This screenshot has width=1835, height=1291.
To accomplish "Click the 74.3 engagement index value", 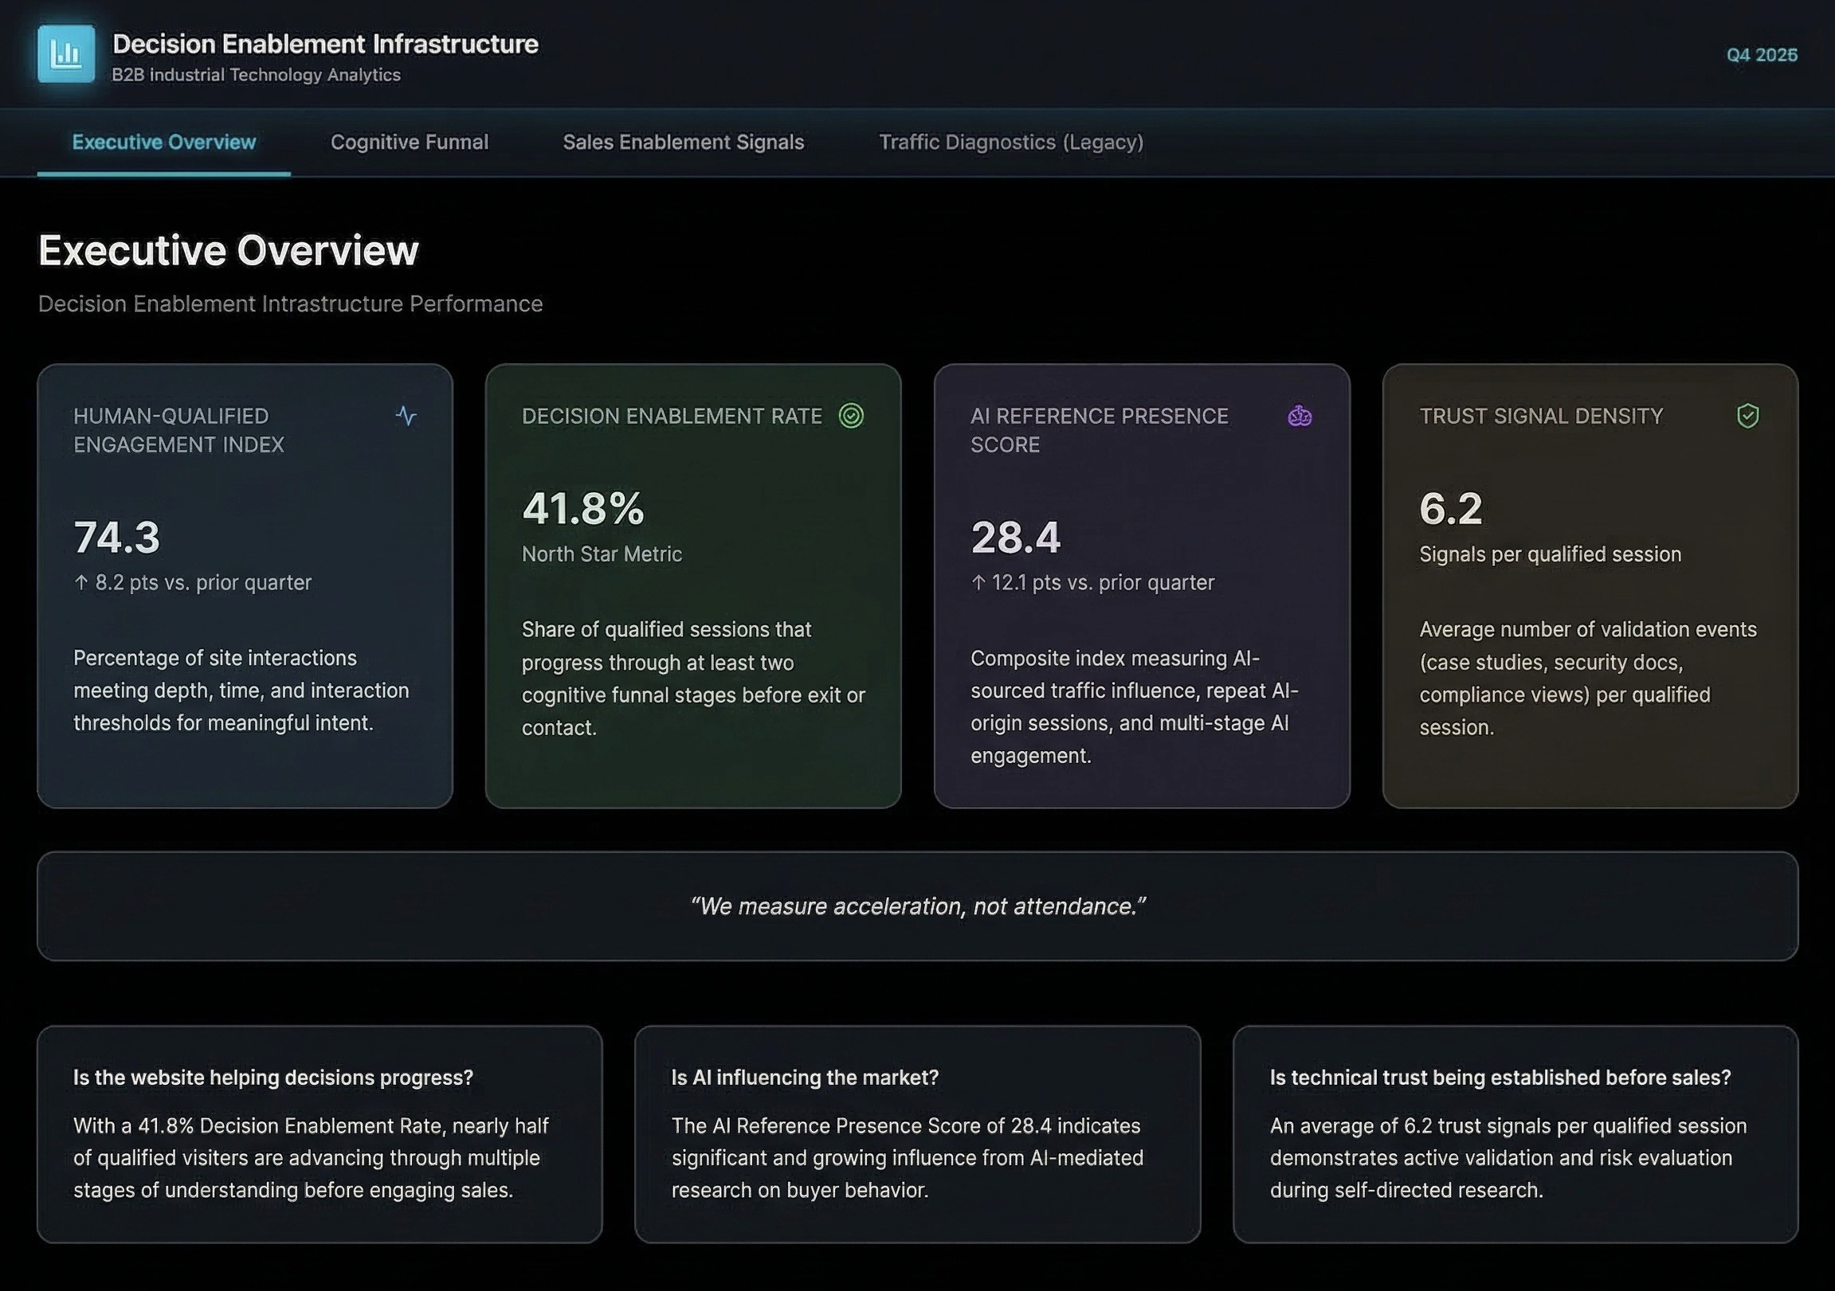I will pyautogui.click(x=116, y=537).
